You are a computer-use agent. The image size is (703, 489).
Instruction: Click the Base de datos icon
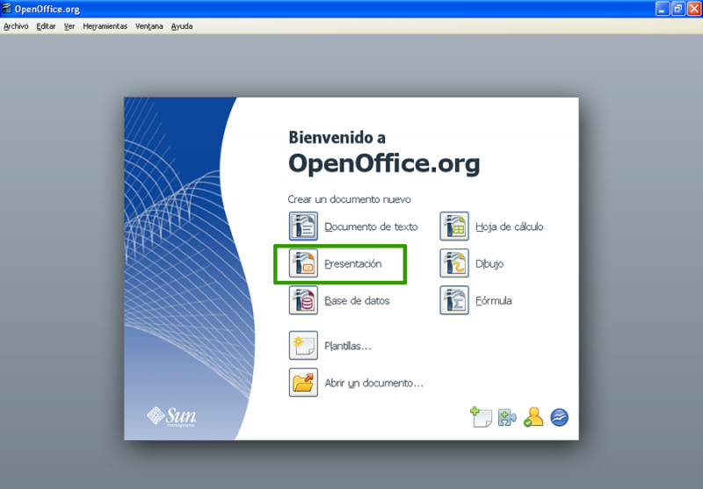303,300
